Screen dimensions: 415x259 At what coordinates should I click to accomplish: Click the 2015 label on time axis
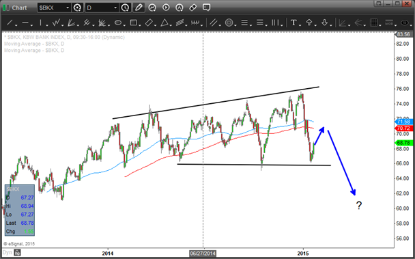(x=303, y=254)
